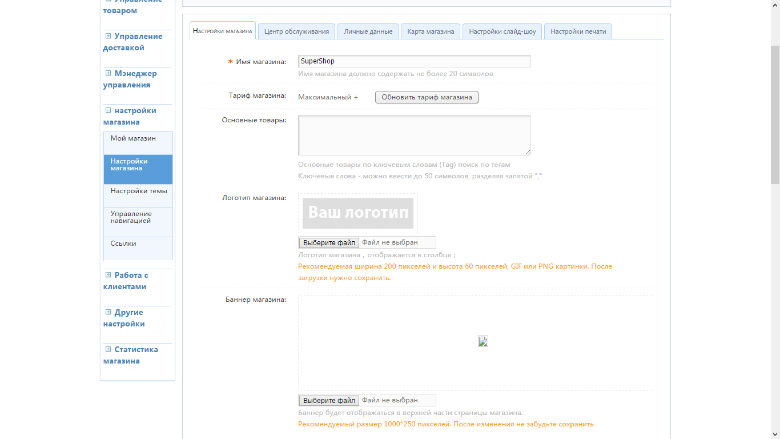This screenshot has height=439, width=780.
Task: Go to Настройки темы in sidebar
Action: 138,195
